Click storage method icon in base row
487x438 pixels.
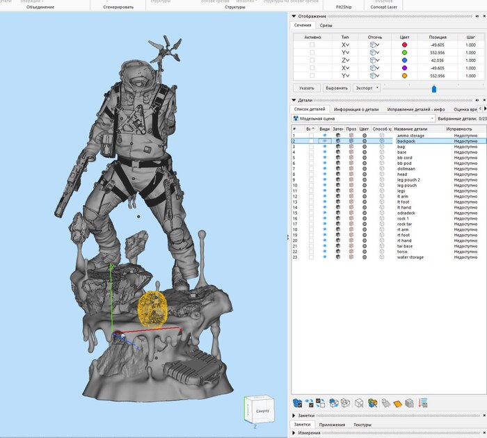point(382,152)
